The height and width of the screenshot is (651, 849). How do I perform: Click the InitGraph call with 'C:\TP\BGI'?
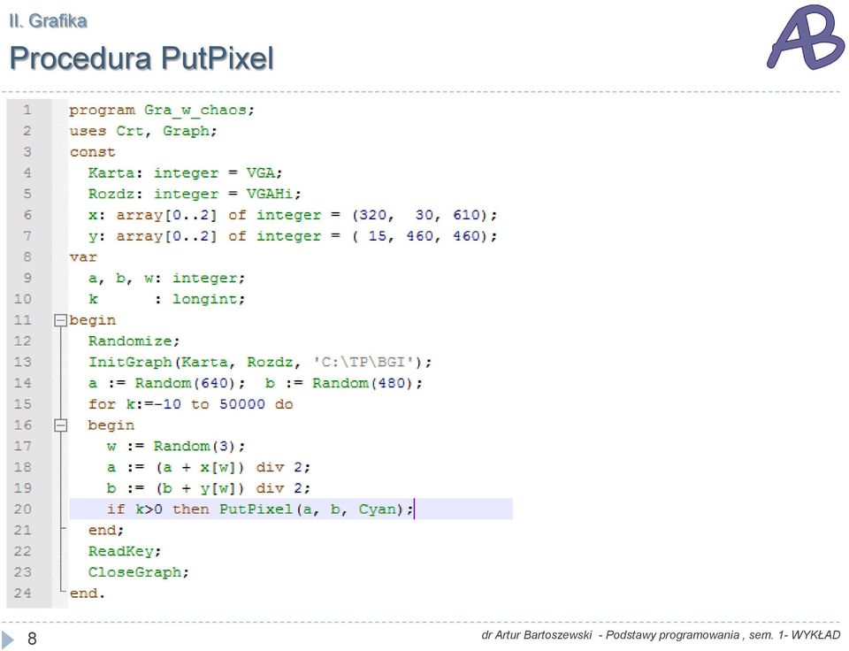coord(260,363)
